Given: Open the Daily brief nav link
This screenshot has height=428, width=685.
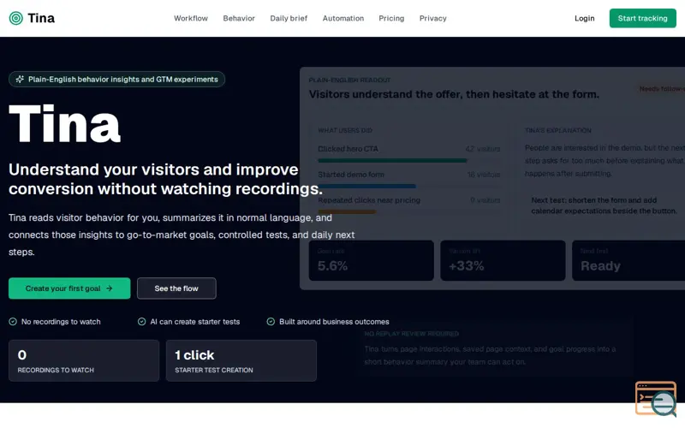Looking at the screenshot, I should pos(289,18).
